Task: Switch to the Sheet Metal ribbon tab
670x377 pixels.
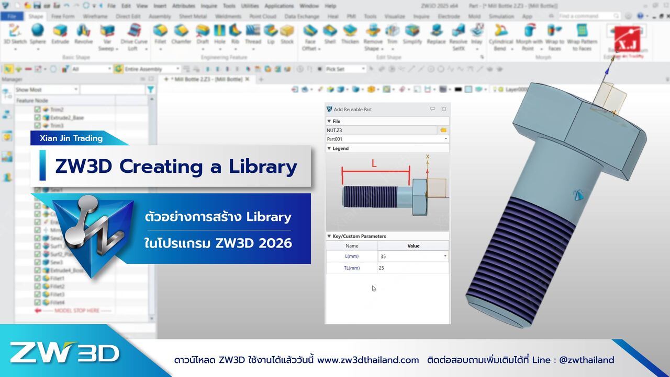Action: tap(193, 16)
